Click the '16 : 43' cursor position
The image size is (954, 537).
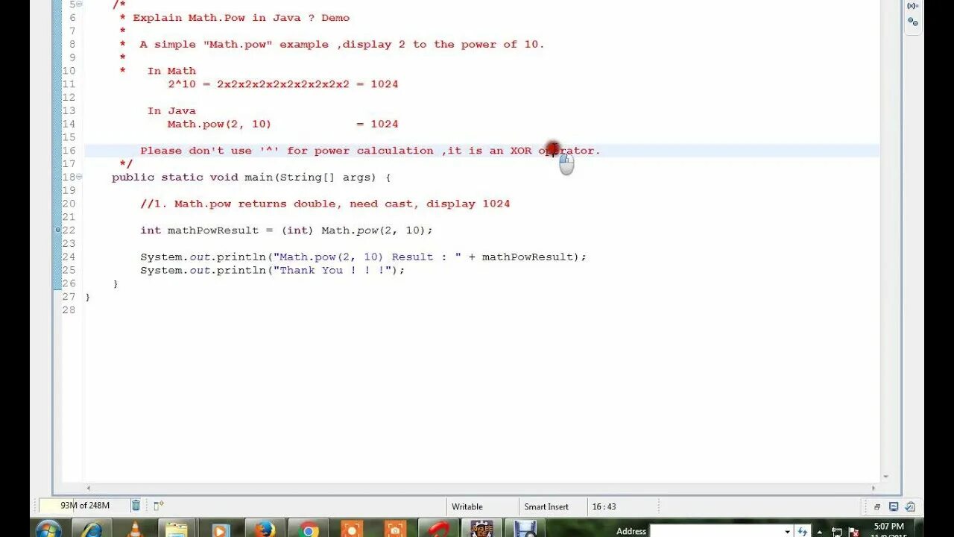coord(604,506)
